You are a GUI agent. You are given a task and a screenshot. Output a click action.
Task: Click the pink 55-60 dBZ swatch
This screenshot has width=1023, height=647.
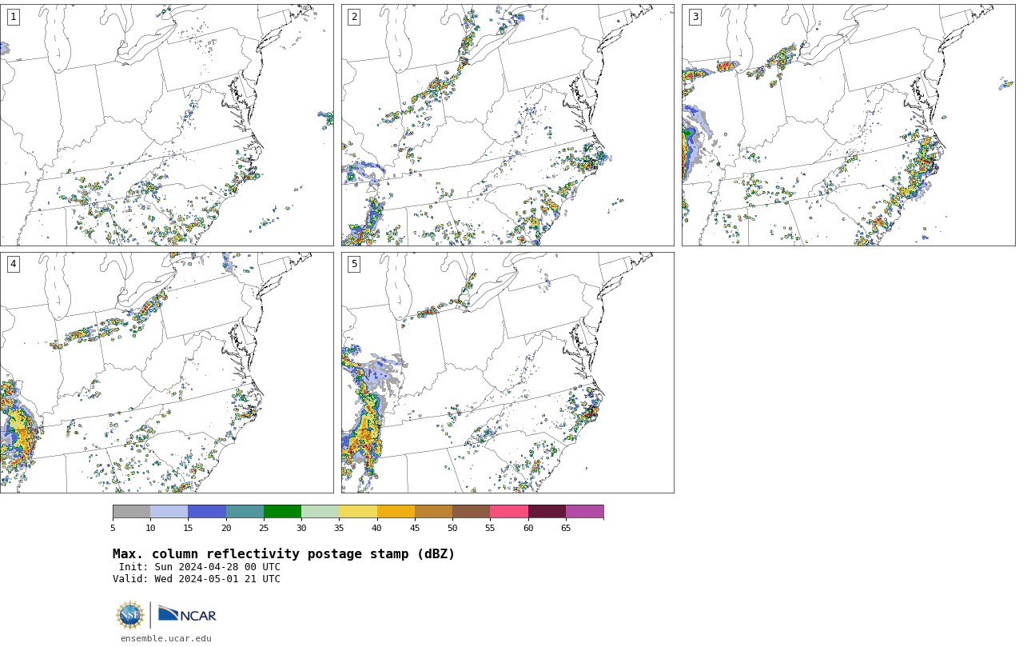point(509,512)
